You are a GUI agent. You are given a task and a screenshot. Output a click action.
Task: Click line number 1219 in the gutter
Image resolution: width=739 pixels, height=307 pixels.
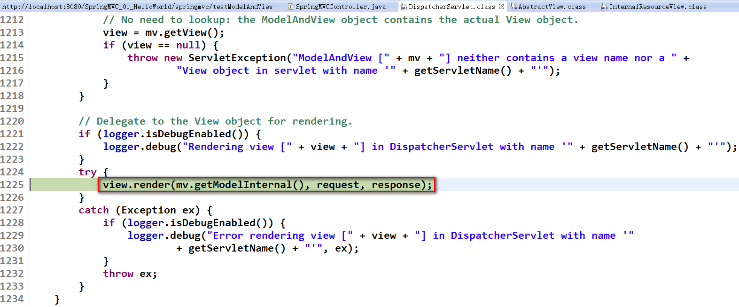[x=12, y=109]
